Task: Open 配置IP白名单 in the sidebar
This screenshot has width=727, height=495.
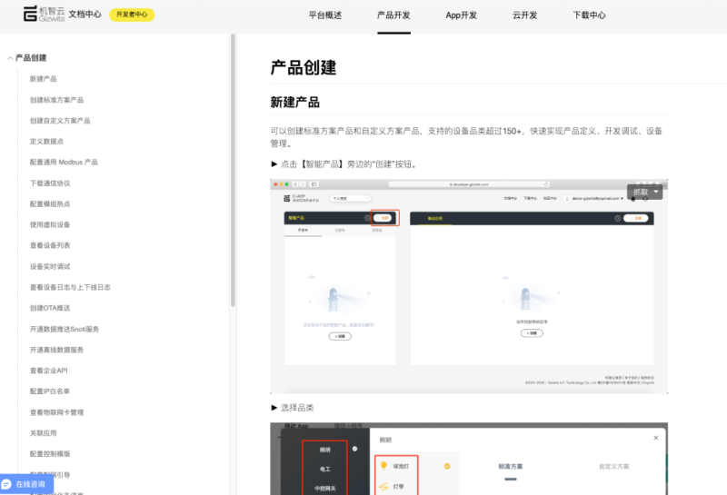Action: 50,391
